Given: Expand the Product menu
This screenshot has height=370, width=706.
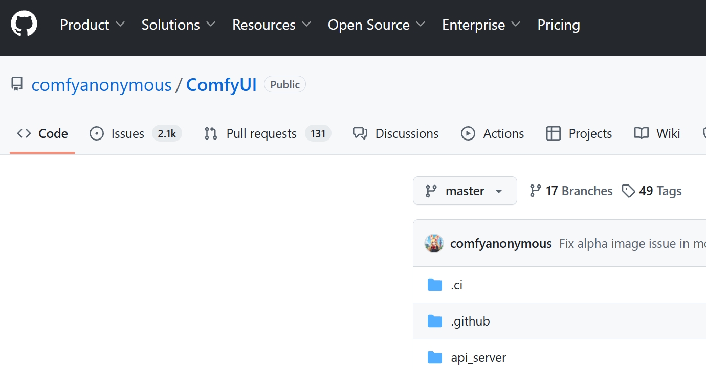Looking at the screenshot, I should [x=92, y=25].
